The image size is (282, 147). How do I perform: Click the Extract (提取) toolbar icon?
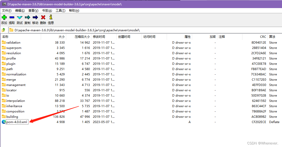12,17
